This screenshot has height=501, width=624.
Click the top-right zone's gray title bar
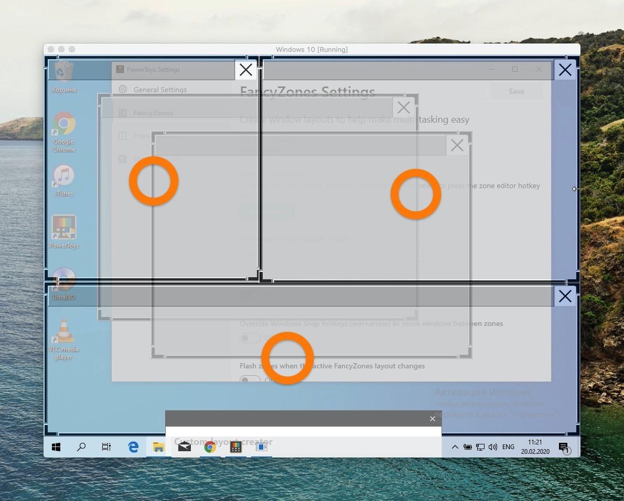(x=408, y=70)
